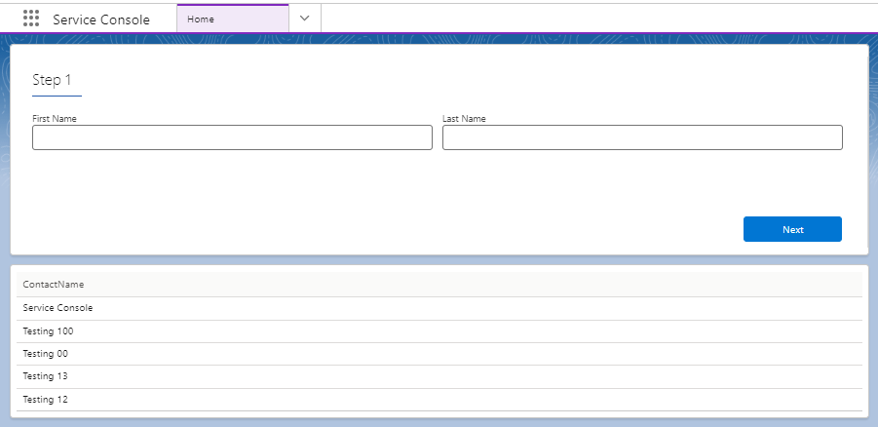
Task: Select the Testing 00 row
Action: (439, 354)
